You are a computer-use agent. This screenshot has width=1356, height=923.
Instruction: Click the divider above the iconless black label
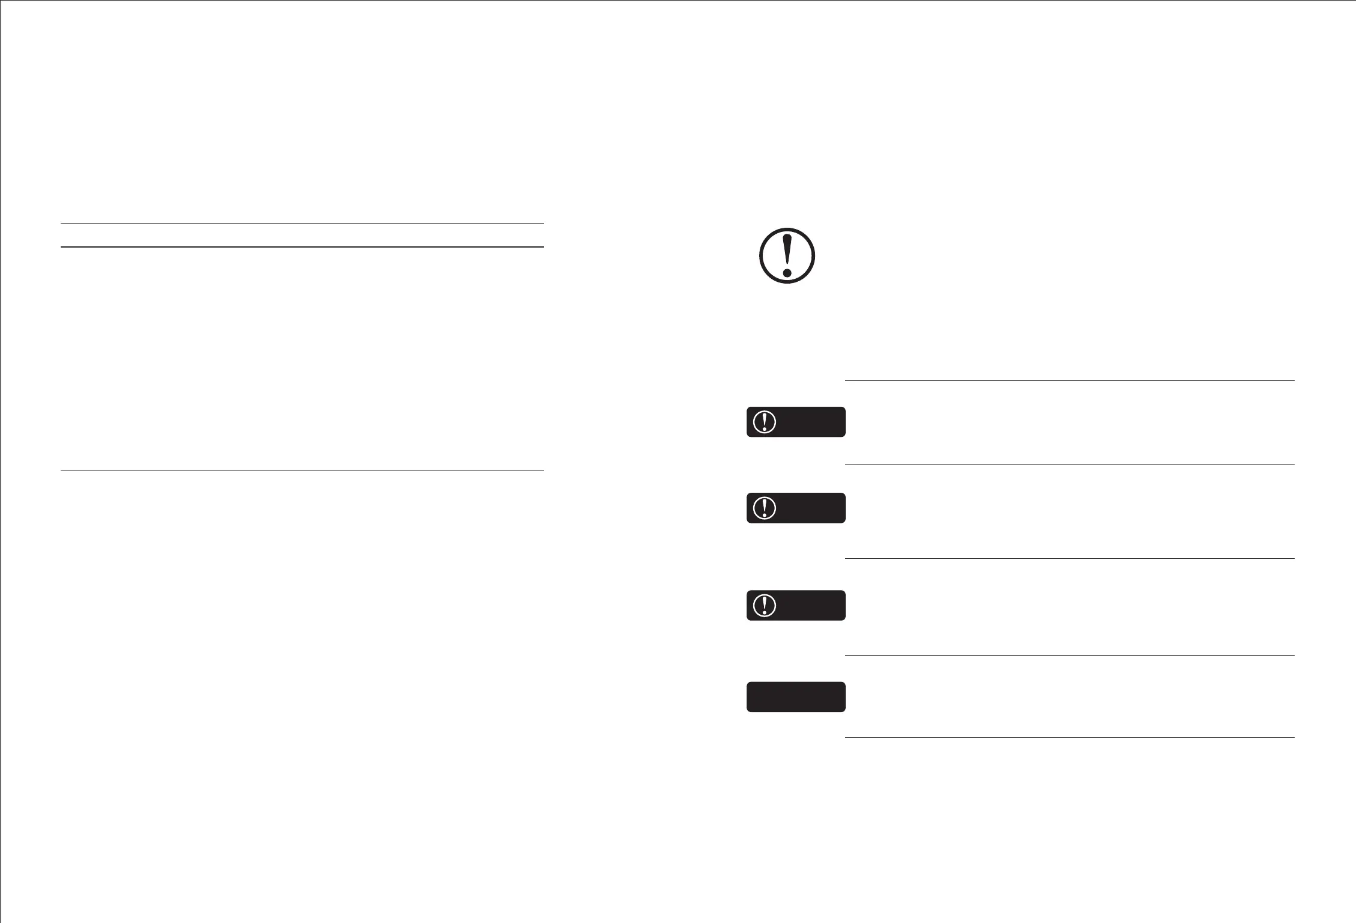click(1069, 656)
